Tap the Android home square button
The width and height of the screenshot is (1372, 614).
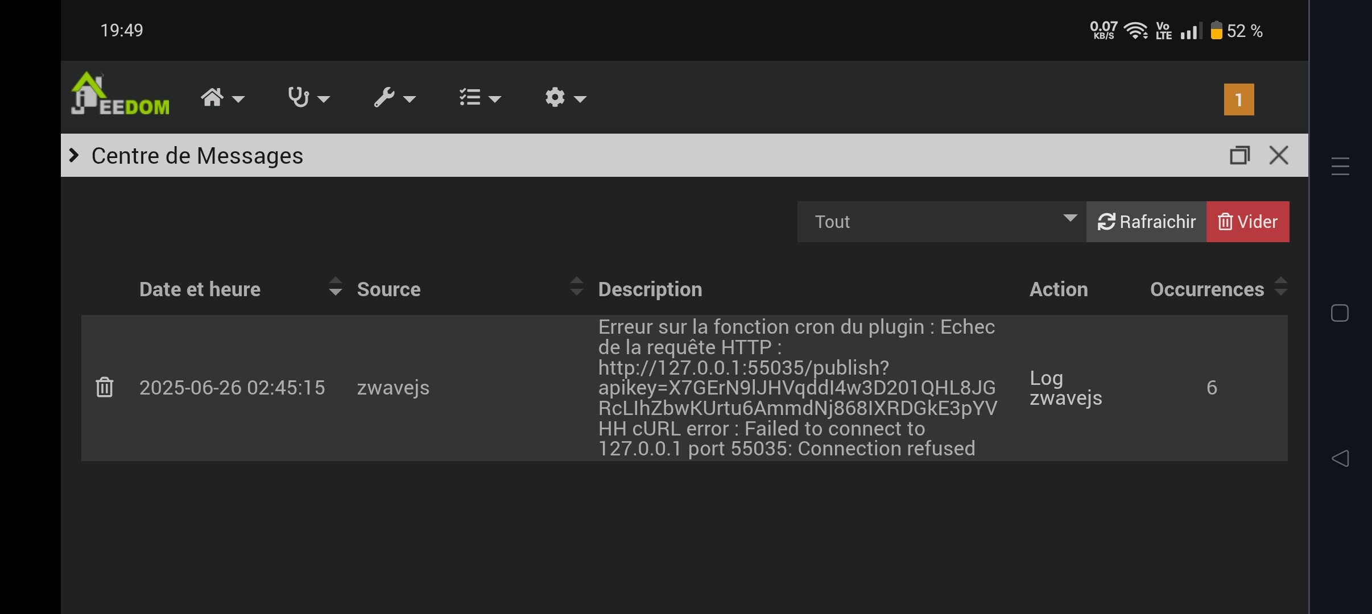[x=1340, y=313]
